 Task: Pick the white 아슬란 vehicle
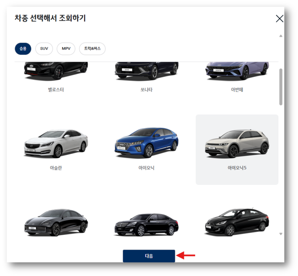55,144
